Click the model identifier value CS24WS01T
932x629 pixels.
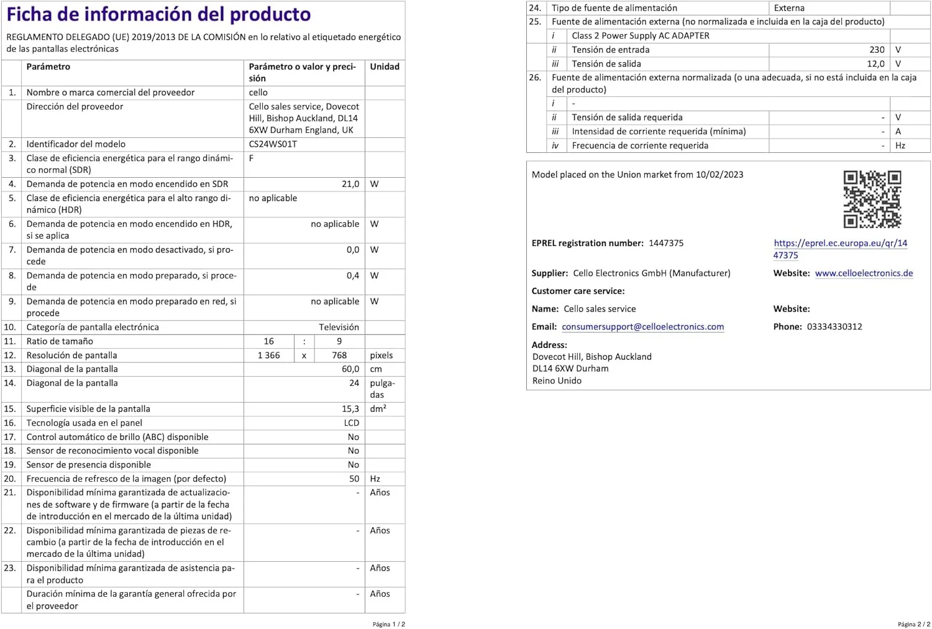[x=273, y=144]
